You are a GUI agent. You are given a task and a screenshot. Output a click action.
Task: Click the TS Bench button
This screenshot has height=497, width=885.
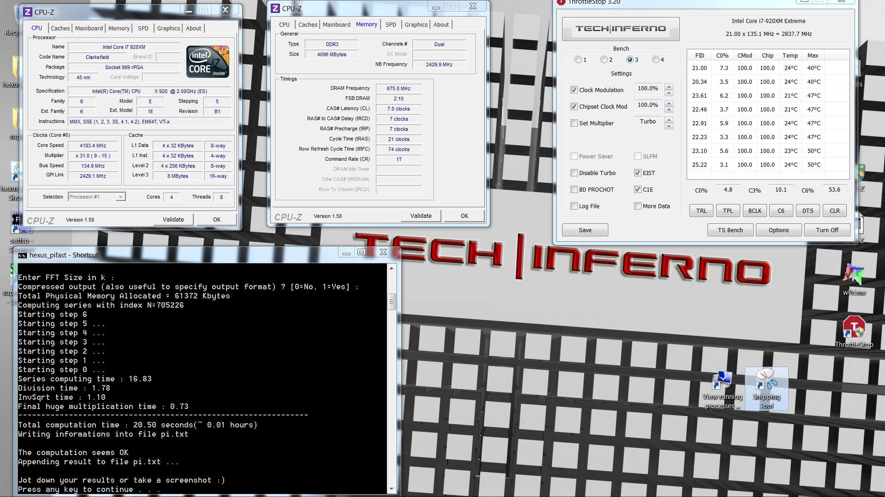point(730,230)
